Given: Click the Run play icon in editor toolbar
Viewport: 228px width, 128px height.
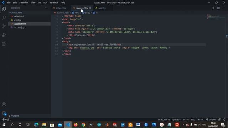Looking at the screenshot, I should [x=213, y=8].
